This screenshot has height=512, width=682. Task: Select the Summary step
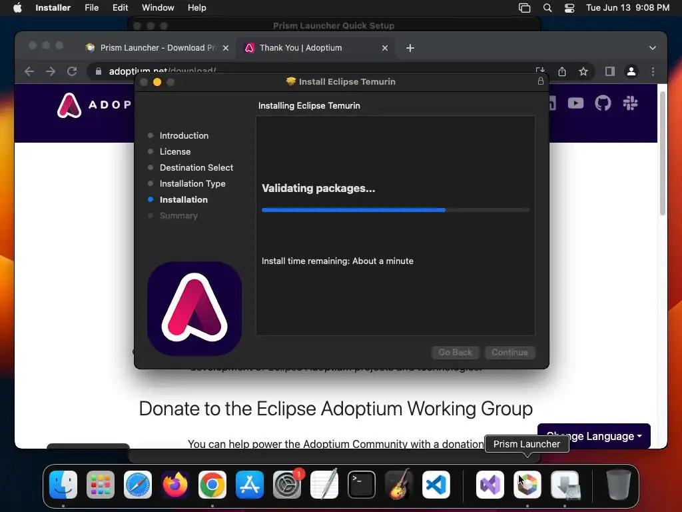(x=178, y=216)
